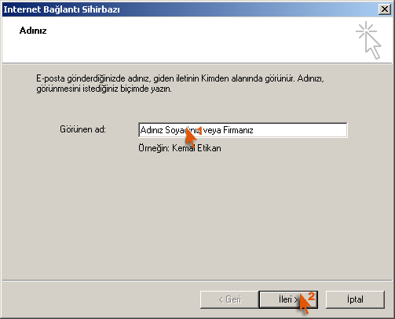Click the word veya in the name field
Screen dimensions: 395x319
pyautogui.click(x=212, y=130)
